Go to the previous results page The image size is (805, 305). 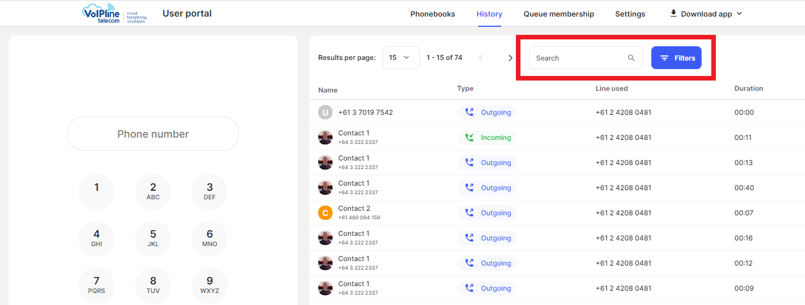[480, 58]
